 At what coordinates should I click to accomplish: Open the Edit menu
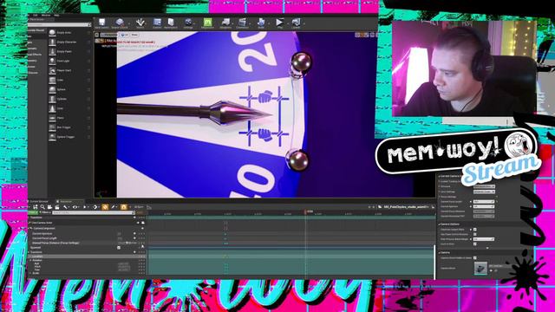[x=36, y=16]
